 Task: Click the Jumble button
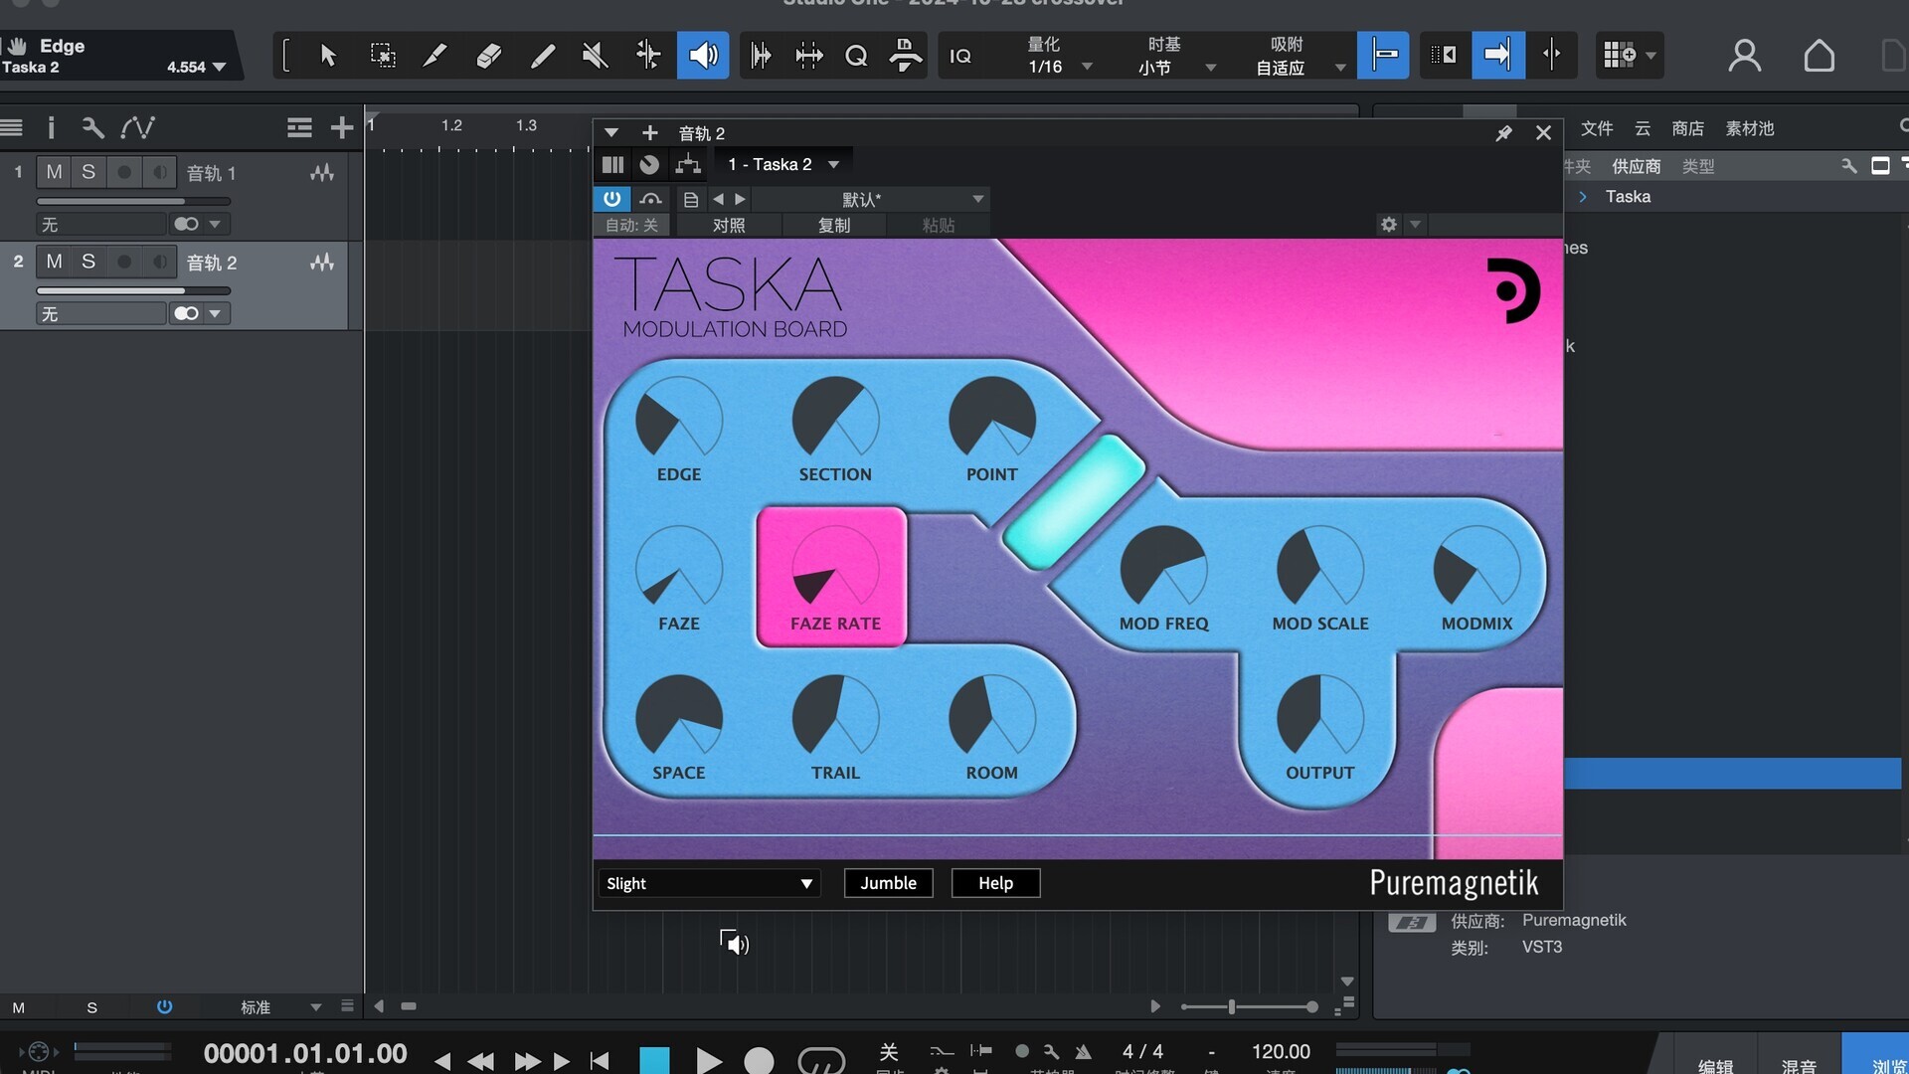[x=888, y=883]
